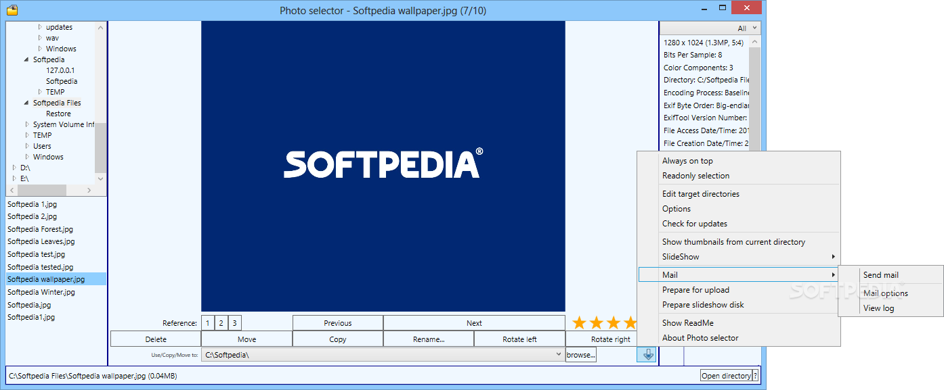The height and width of the screenshot is (390, 944).
Task: Expand the D:\ drive node
Action: tap(14, 168)
